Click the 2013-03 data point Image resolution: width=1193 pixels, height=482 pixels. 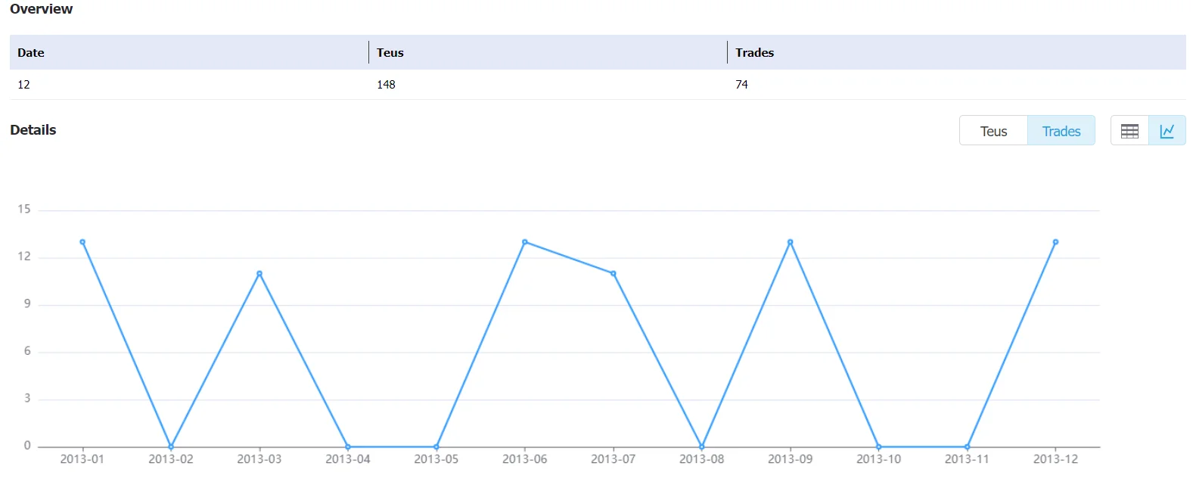tap(259, 273)
